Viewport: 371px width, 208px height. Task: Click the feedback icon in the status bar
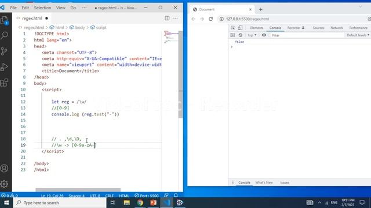click(166, 195)
